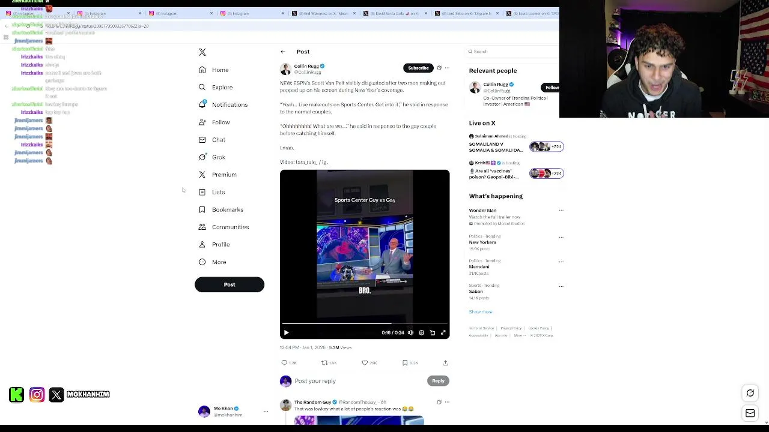Open Collin Rugg's avatar on the post

pos(285,68)
